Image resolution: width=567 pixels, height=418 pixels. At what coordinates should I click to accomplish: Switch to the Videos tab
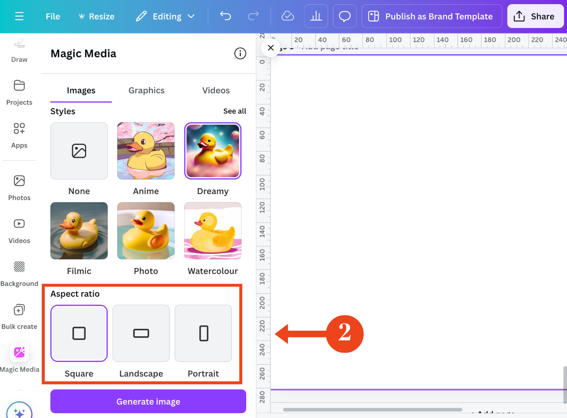(216, 90)
